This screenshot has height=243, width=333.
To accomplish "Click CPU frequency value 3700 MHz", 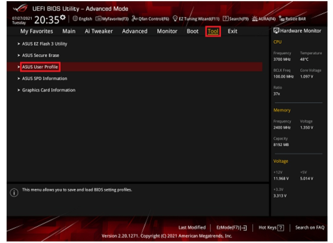I will coord(282,59).
